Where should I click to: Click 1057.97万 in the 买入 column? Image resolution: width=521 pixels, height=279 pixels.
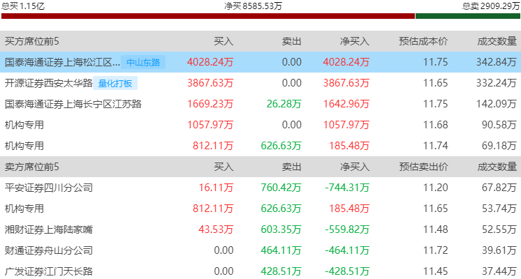(210, 125)
